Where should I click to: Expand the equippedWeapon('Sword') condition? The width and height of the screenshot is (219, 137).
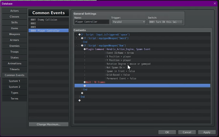click(x=76, y=38)
